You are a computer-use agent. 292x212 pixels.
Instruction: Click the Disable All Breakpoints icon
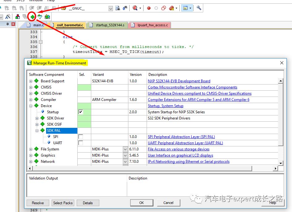tap(164, 8)
